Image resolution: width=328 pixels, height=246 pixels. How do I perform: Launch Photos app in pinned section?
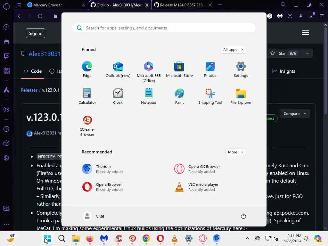point(210,70)
